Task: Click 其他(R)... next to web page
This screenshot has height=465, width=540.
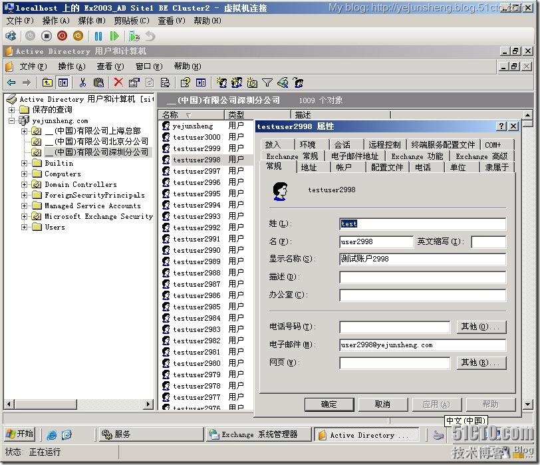Action: coord(481,363)
